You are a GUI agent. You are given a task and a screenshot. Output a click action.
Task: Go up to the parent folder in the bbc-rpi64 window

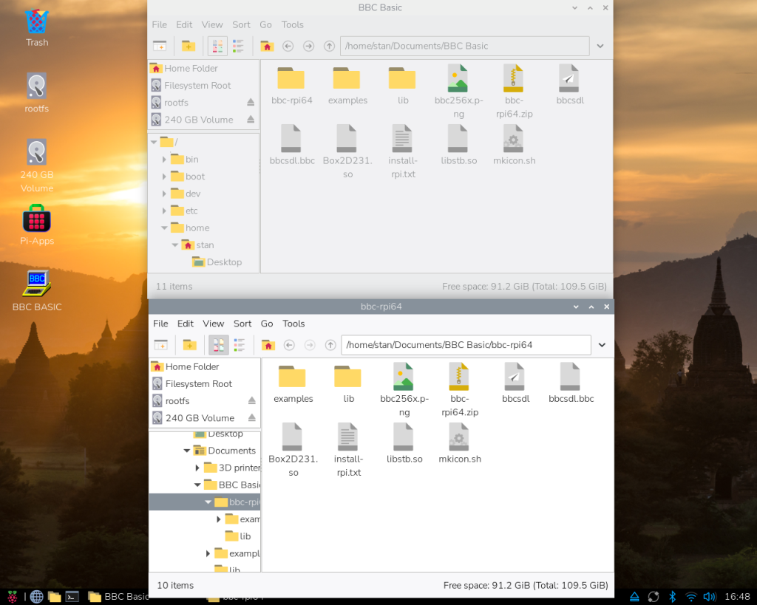pos(330,345)
